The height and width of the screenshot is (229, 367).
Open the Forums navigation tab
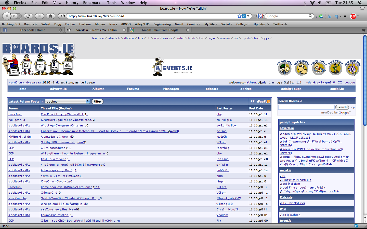click(x=133, y=89)
